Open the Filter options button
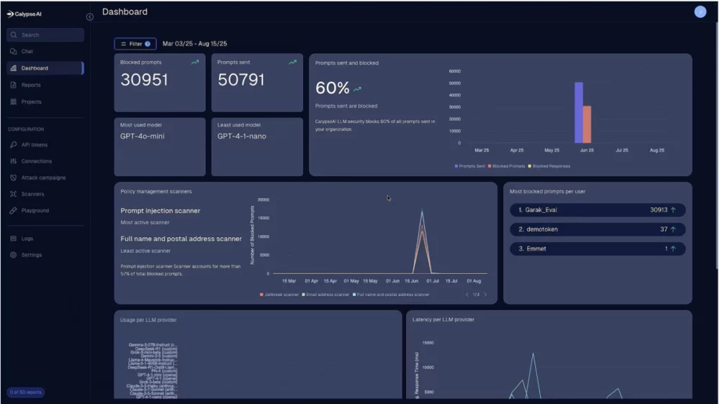Screen dimensions: 720x404 pos(135,44)
